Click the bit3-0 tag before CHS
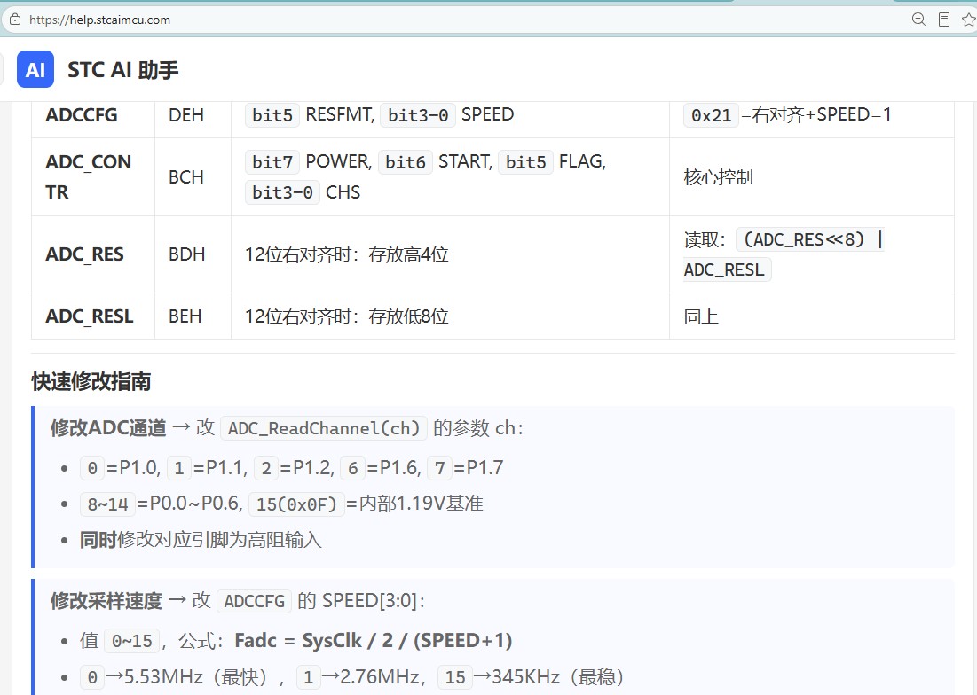The height and width of the screenshot is (695, 977). 282,192
